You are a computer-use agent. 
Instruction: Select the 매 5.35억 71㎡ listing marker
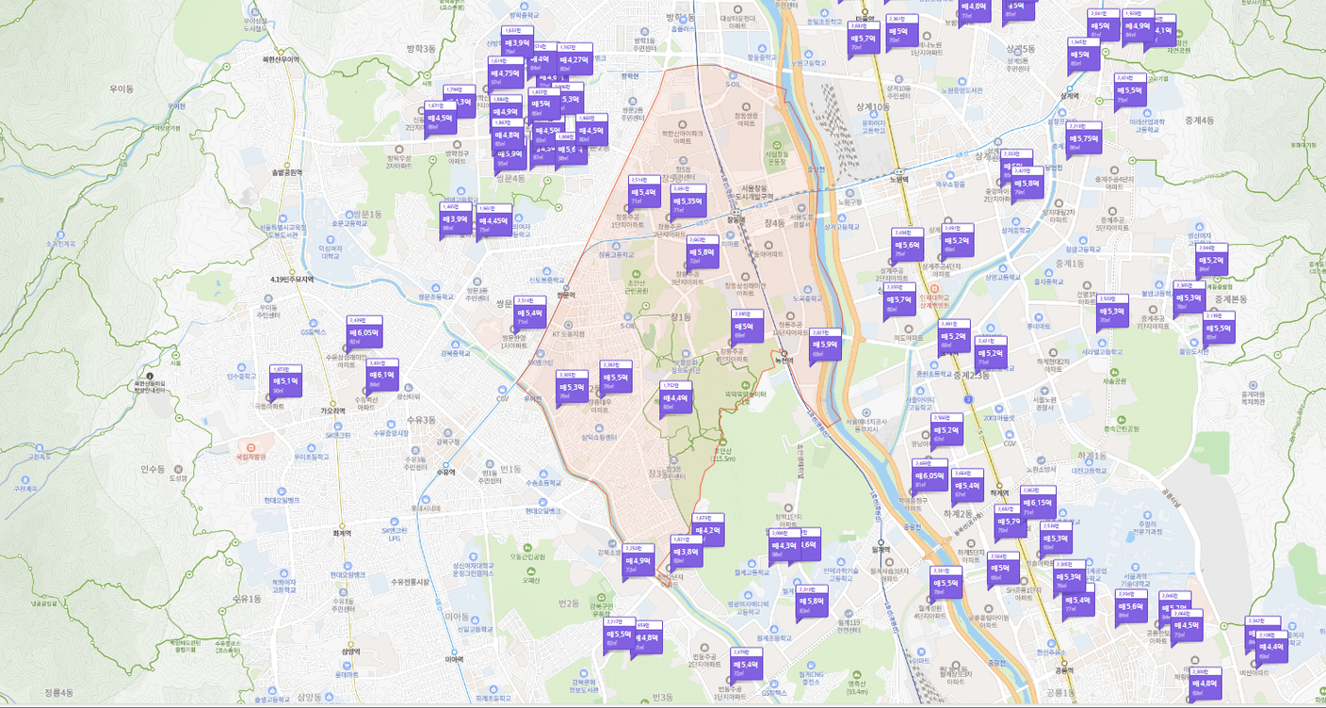[x=687, y=201]
